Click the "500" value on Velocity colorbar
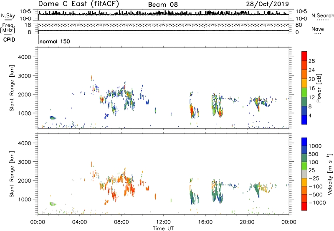The height and width of the screenshot is (231, 334). tap(314, 154)
